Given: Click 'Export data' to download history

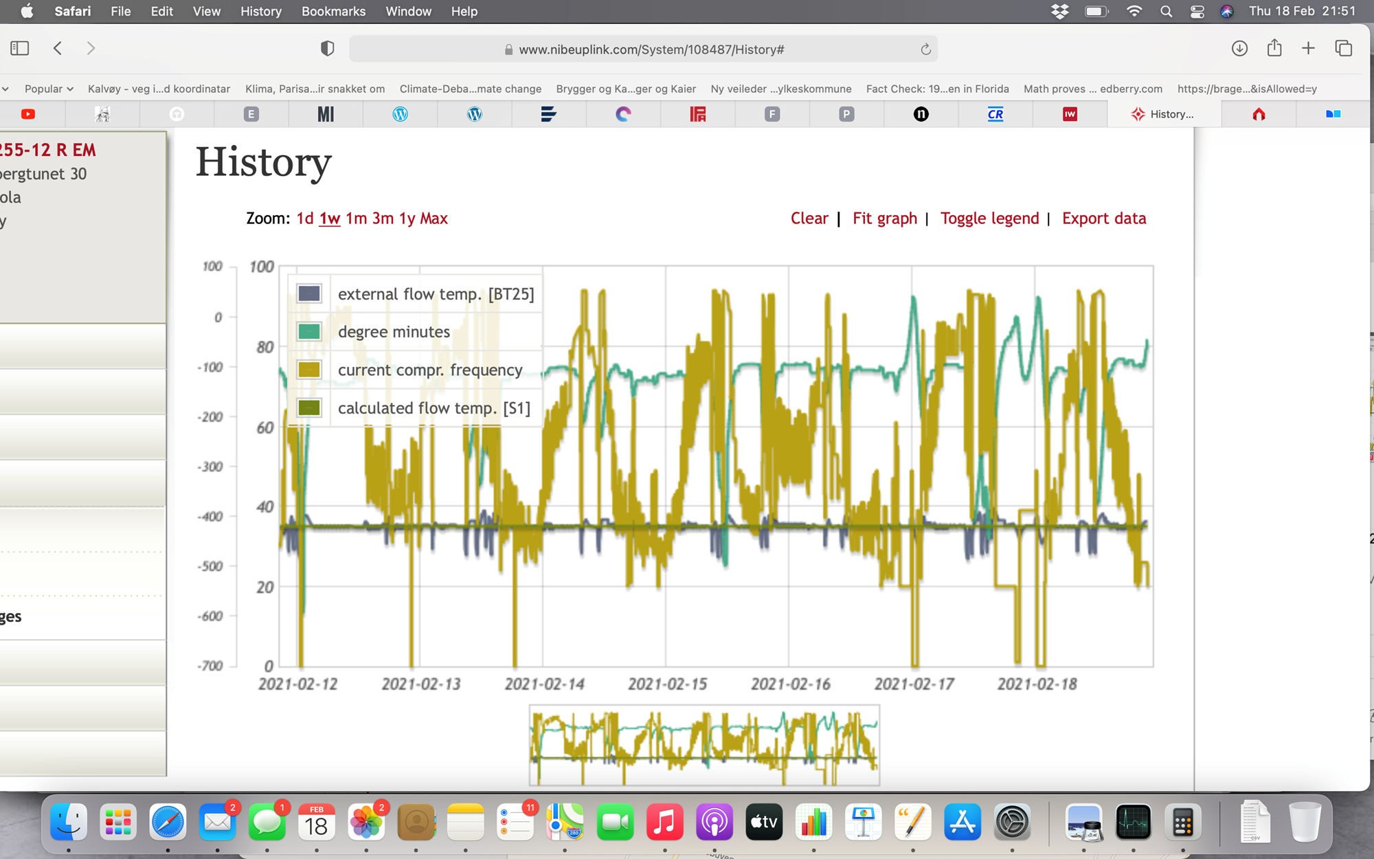Looking at the screenshot, I should pos(1103,218).
